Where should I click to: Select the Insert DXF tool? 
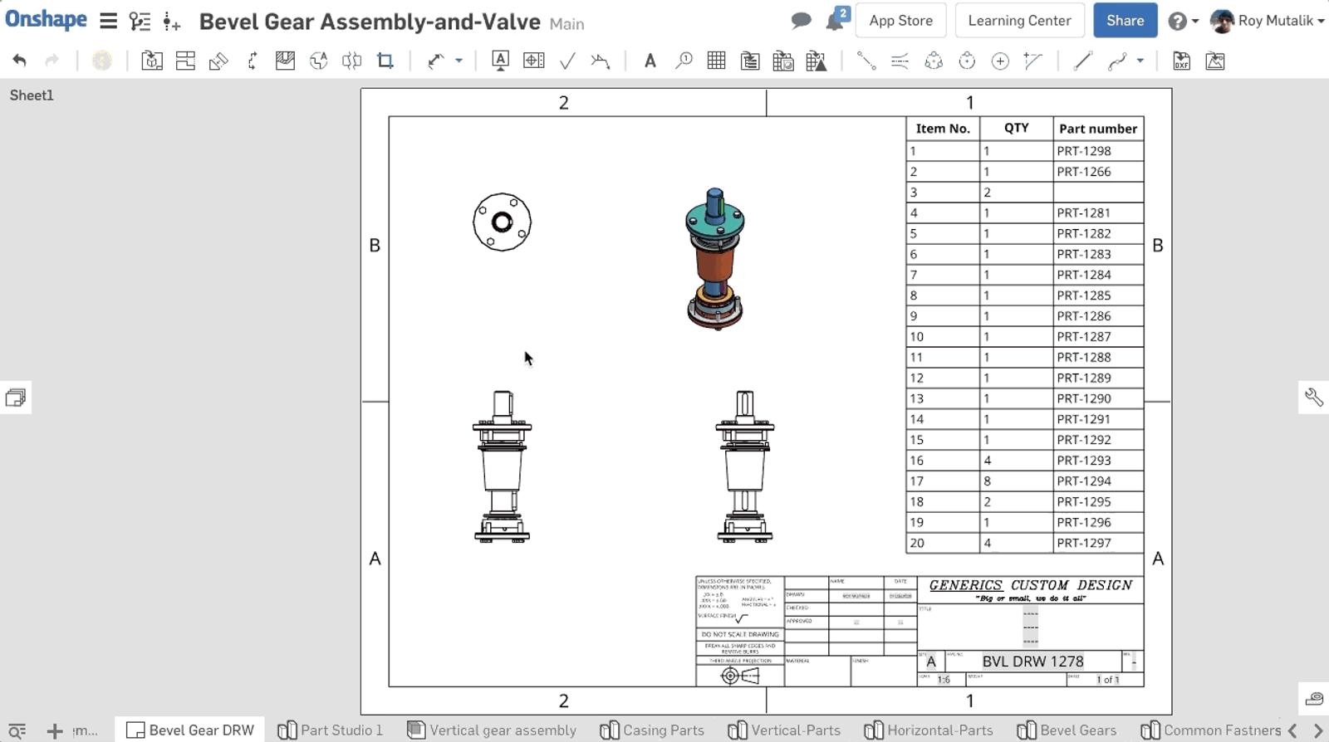coord(1181,61)
